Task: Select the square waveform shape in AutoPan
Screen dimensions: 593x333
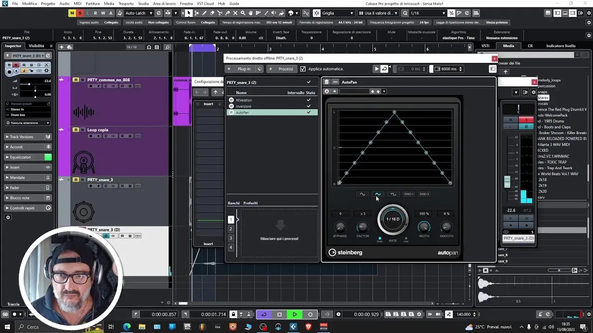Action: click(393, 194)
